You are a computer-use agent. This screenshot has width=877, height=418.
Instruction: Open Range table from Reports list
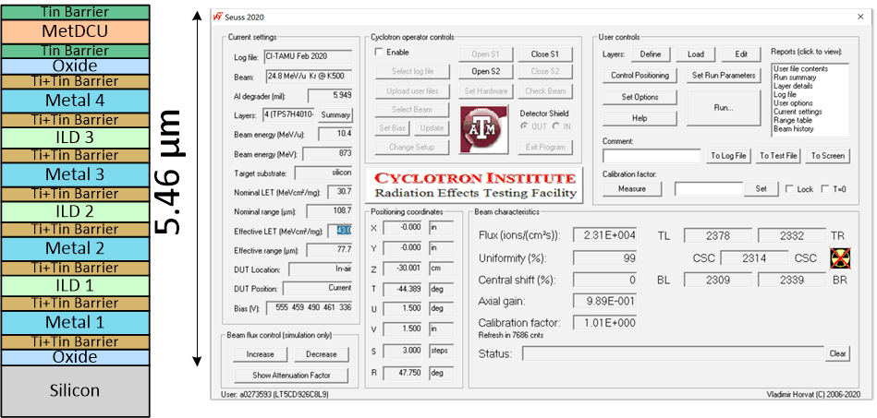794,120
